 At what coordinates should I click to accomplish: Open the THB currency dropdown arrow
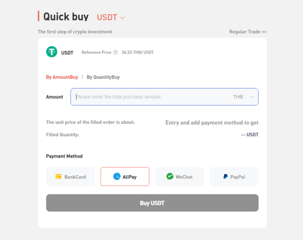coord(252,97)
